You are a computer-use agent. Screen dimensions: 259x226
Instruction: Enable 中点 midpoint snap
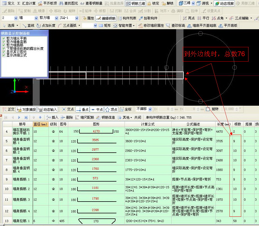[97, 109]
